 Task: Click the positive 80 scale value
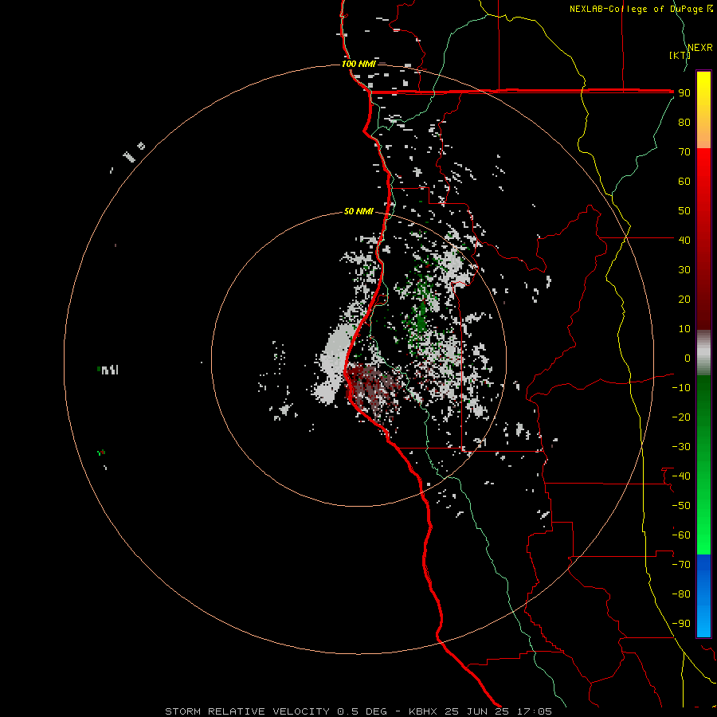pos(684,123)
